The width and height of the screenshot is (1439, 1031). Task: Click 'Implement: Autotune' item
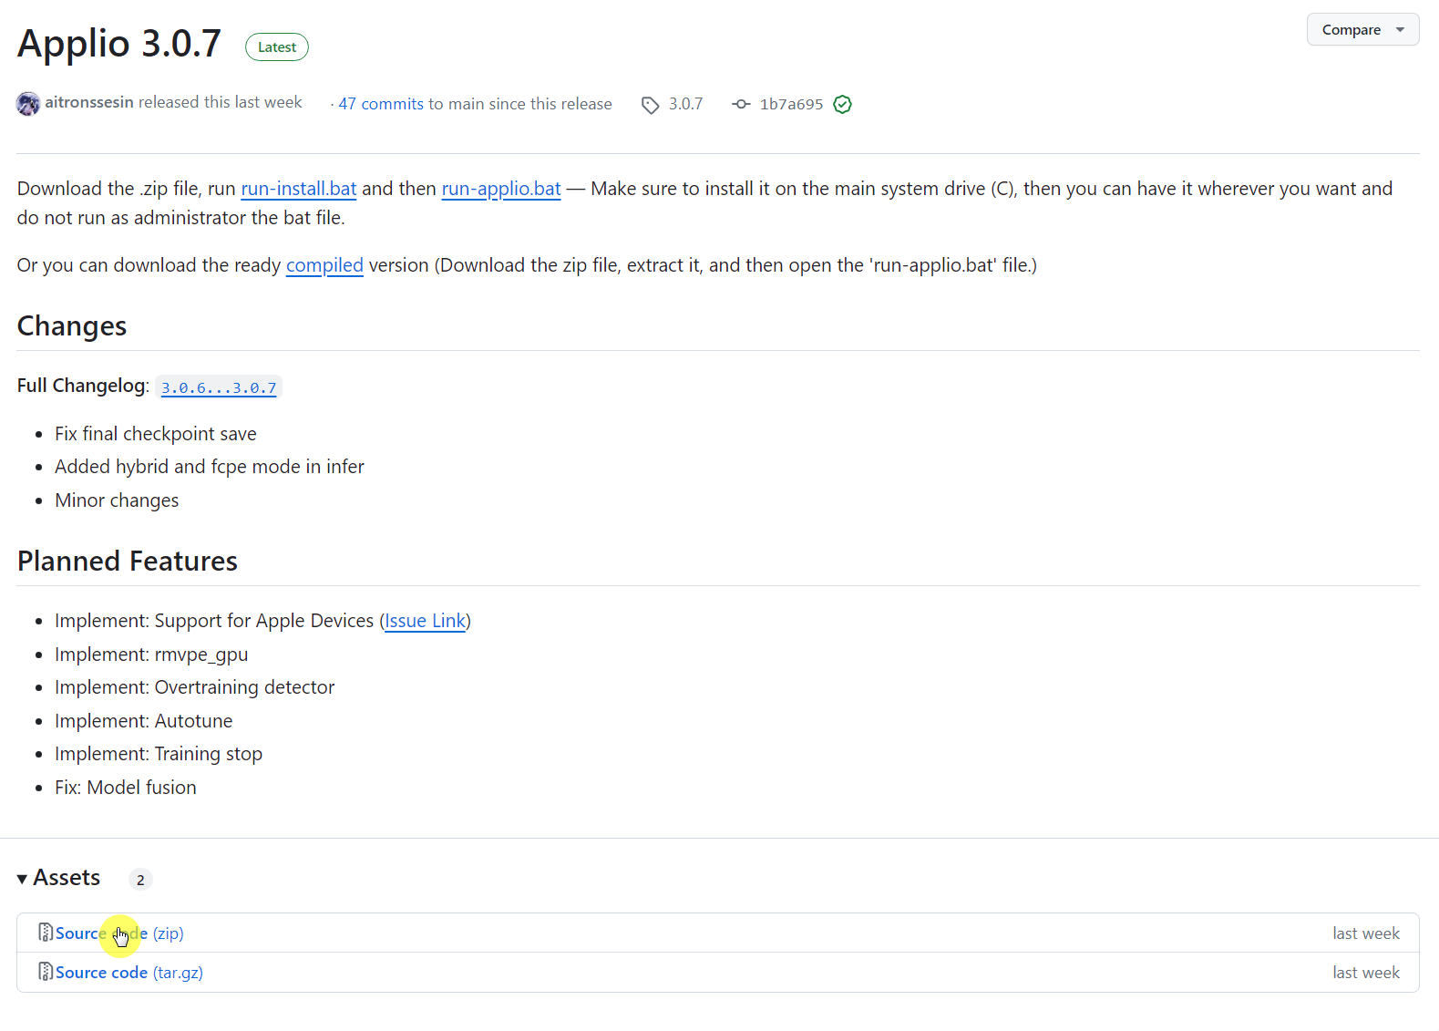point(144,721)
